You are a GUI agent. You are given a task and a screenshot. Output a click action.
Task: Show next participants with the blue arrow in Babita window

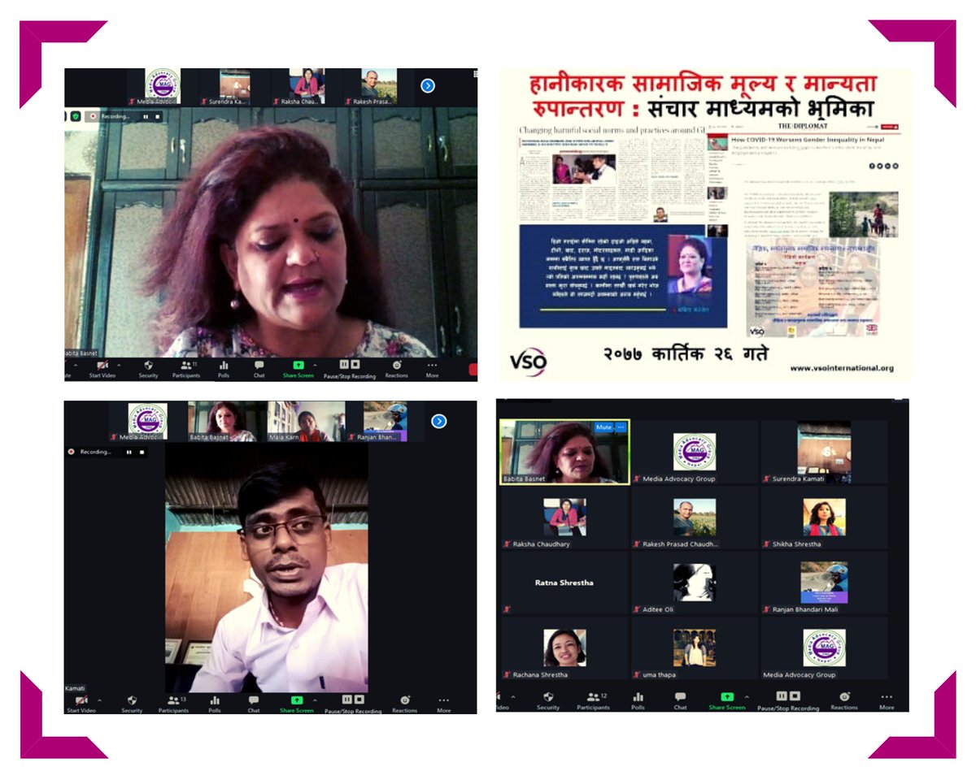point(428,85)
